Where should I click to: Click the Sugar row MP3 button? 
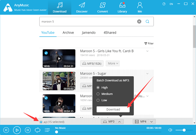coord(87,86)
